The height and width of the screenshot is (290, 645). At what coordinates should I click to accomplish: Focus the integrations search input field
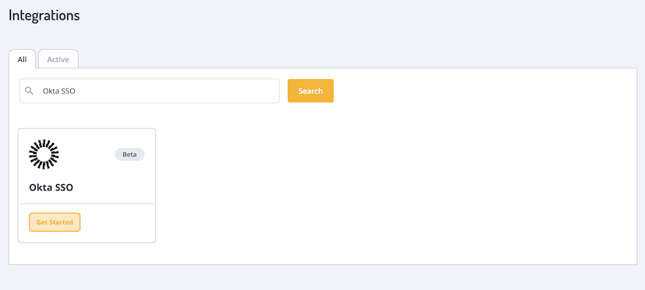pos(150,91)
